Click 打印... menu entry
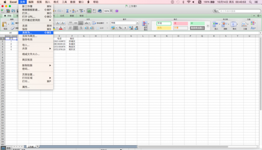This screenshot has width=262, height=150. point(36,81)
